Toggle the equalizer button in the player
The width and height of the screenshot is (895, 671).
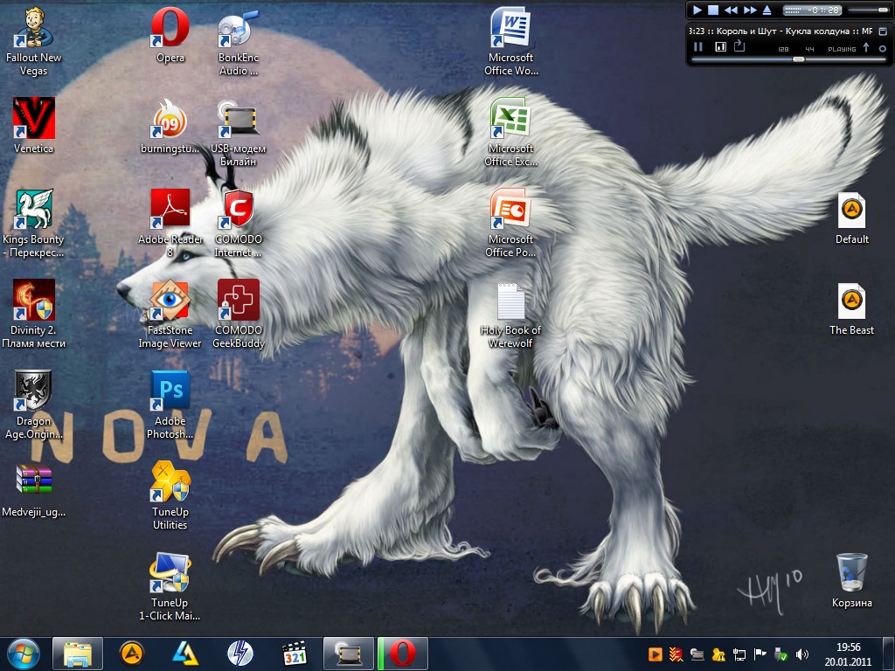721,47
